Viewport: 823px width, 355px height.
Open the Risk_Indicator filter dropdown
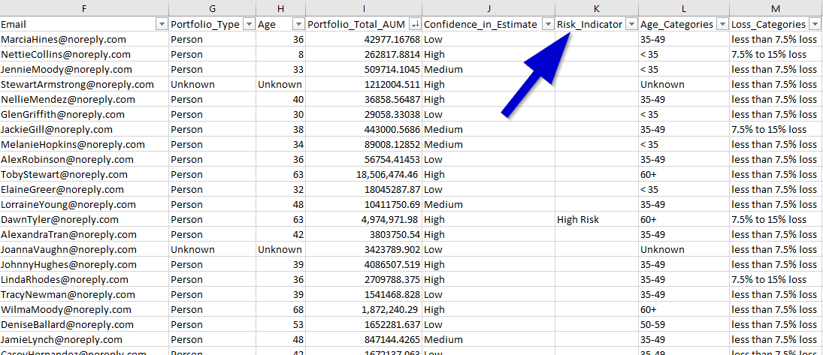pos(631,25)
